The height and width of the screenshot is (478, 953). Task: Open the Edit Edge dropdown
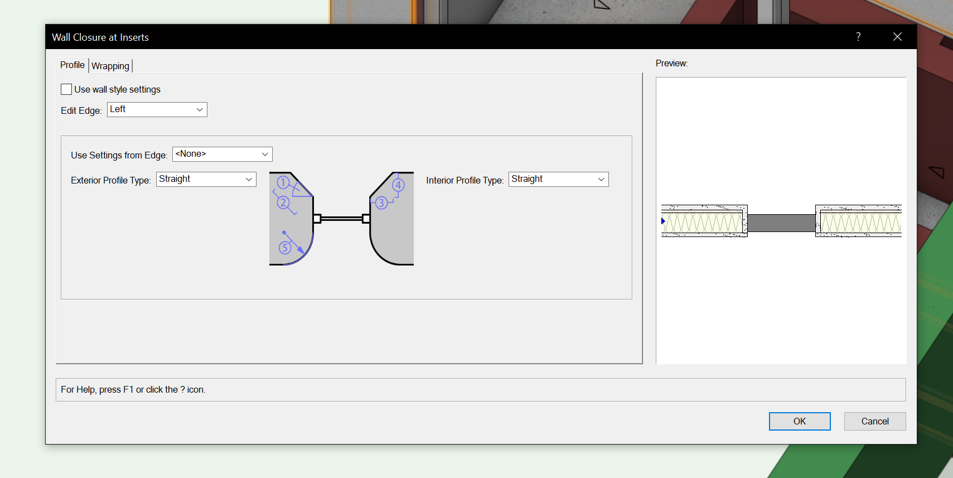(157, 110)
